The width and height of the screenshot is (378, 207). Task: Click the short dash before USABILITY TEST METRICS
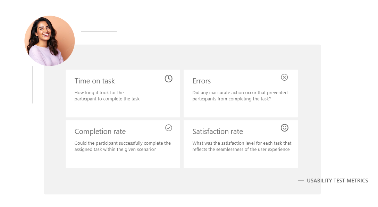301,180
